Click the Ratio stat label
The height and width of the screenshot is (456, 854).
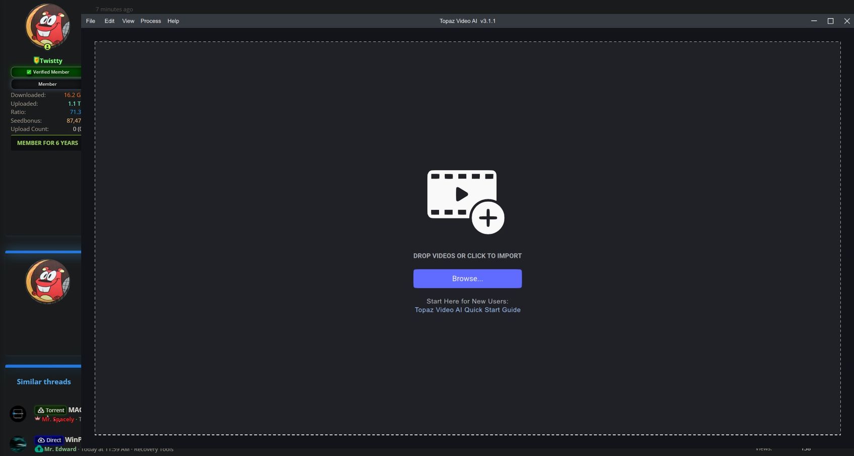point(18,112)
